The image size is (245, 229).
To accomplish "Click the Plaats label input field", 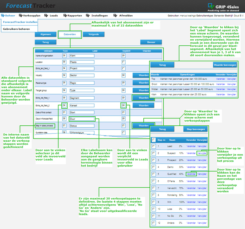I will [x=82, y=62].
